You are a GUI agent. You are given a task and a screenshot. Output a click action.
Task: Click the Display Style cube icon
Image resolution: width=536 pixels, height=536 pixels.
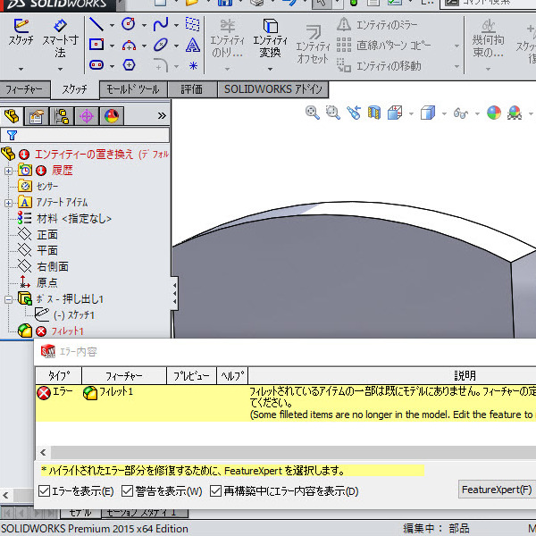(x=428, y=113)
